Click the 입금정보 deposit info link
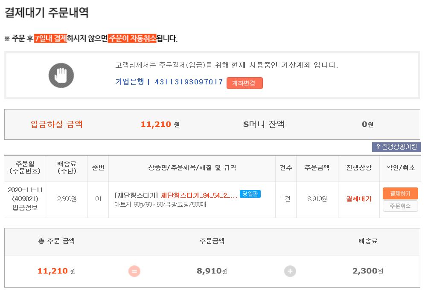Screen dimensions: 425x294 click(x=25, y=208)
